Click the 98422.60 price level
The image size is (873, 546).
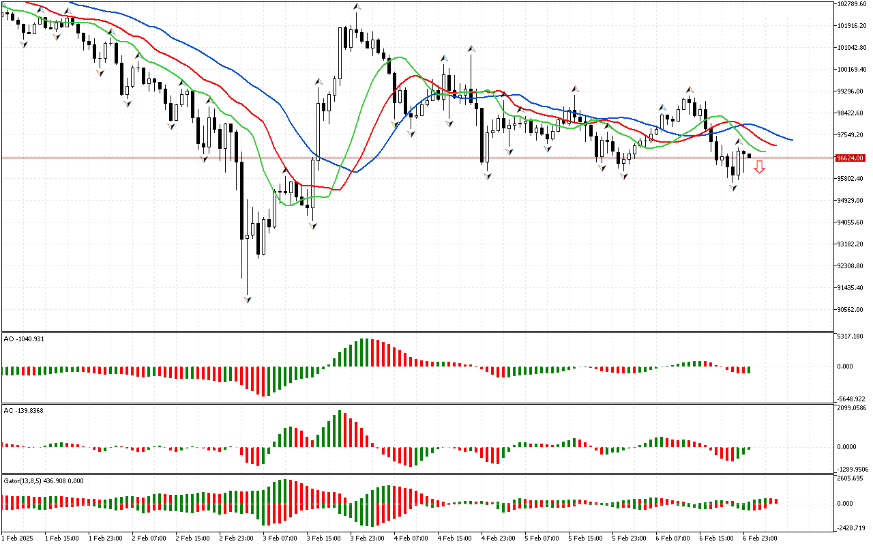850,113
